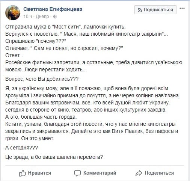Click the first line mentioning "Мост сити"
The height and width of the screenshot is (181, 190).
(x=65, y=27)
